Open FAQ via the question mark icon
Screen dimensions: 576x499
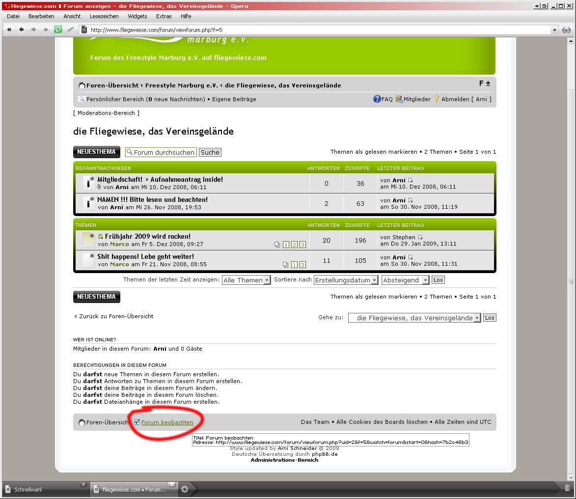click(x=376, y=99)
